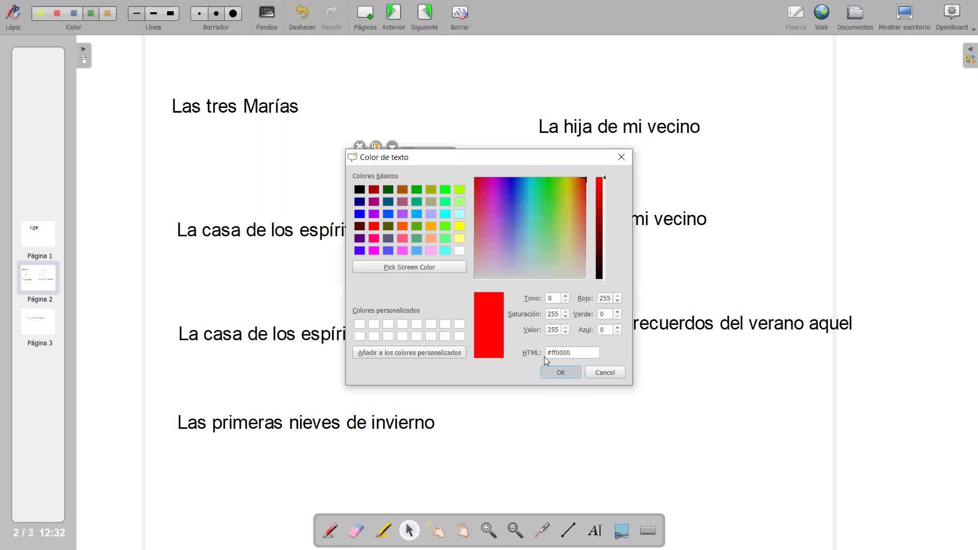Image resolution: width=978 pixels, height=550 pixels.
Task: Pick the yellow basic color swatch
Action: point(459,226)
